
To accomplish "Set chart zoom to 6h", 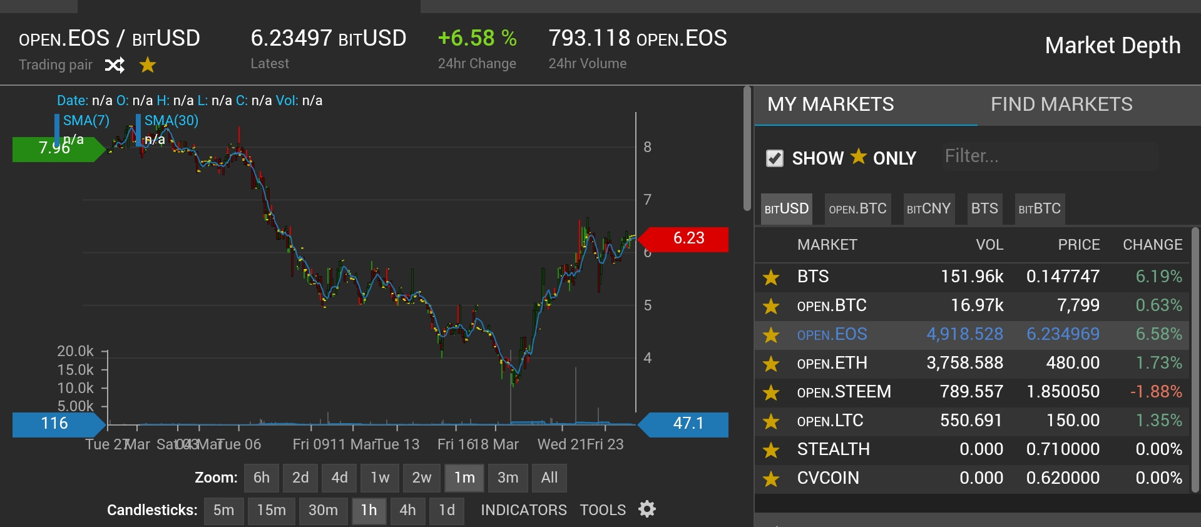I will tap(262, 478).
